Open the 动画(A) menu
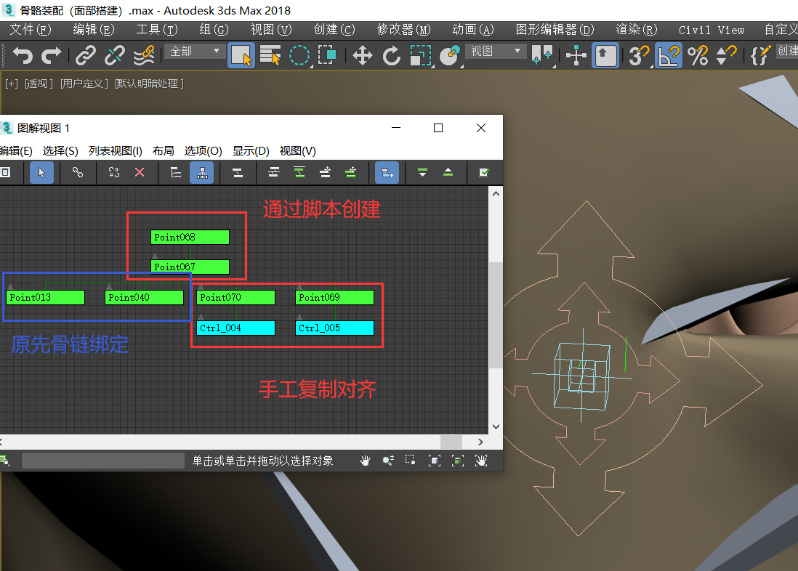The width and height of the screenshot is (798, 571). (473, 30)
